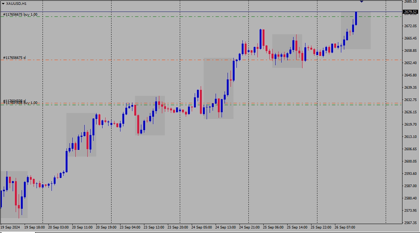
Task: Click the 2587.00 price scale value
Action: click(410, 186)
